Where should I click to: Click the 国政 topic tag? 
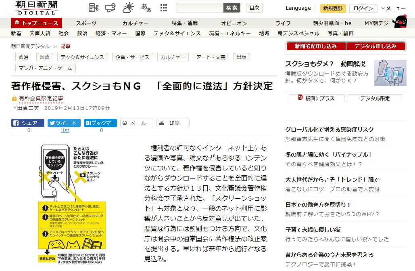click(x=44, y=57)
